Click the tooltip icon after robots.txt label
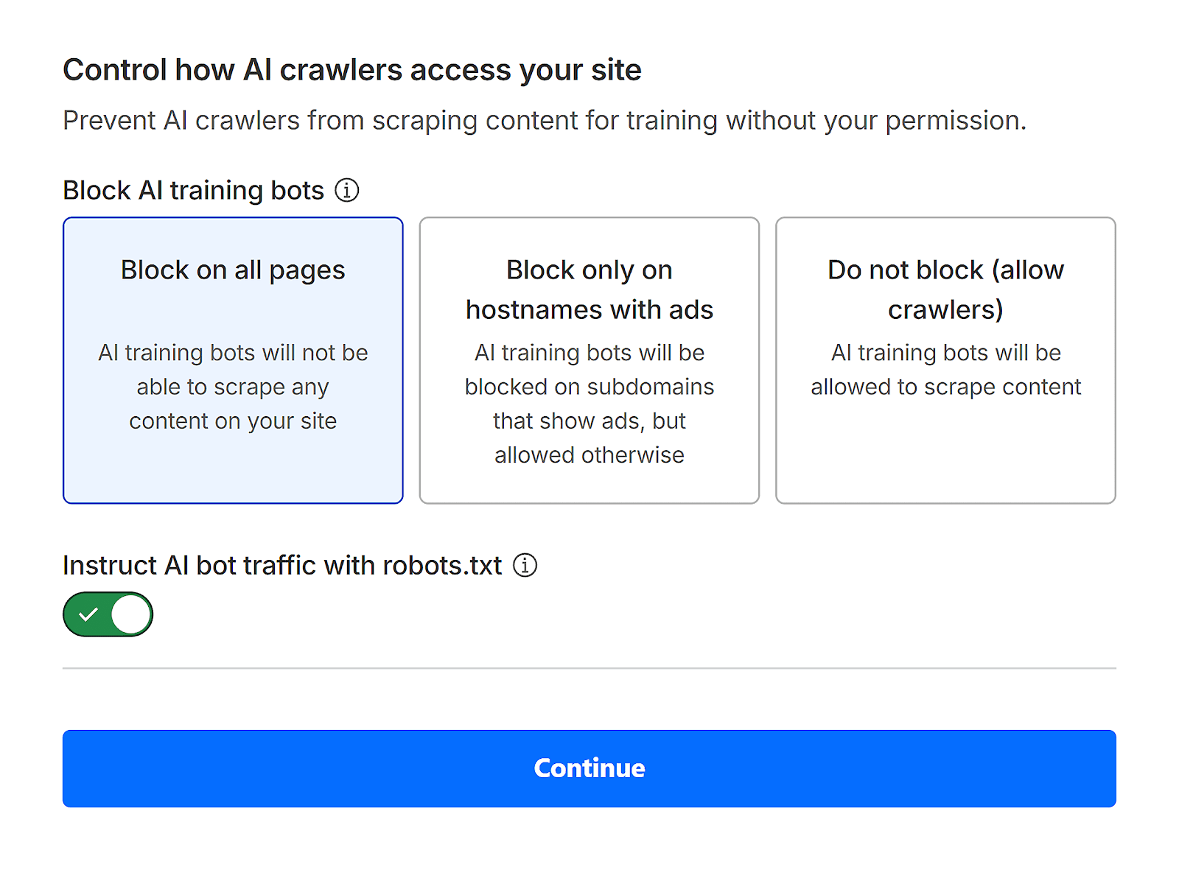 525,565
